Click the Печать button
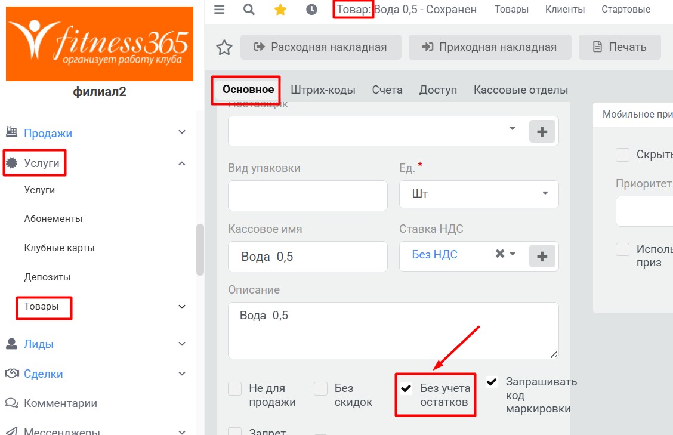This screenshot has height=435, width=673. [620, 47]
